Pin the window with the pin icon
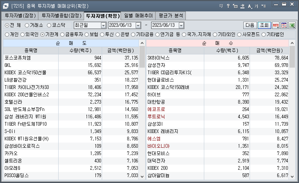299x183 pixels. point(242,6)
